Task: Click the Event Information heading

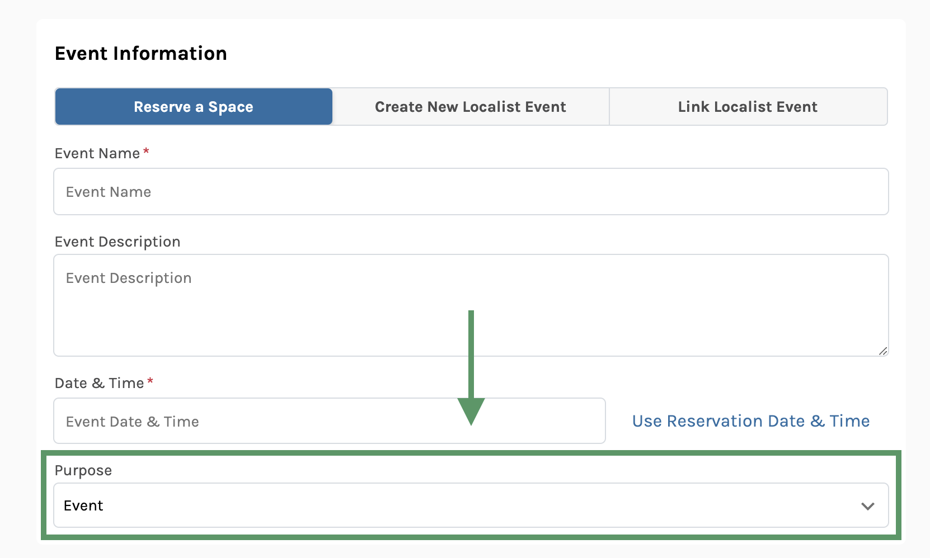Action: (x=141, y=54)
